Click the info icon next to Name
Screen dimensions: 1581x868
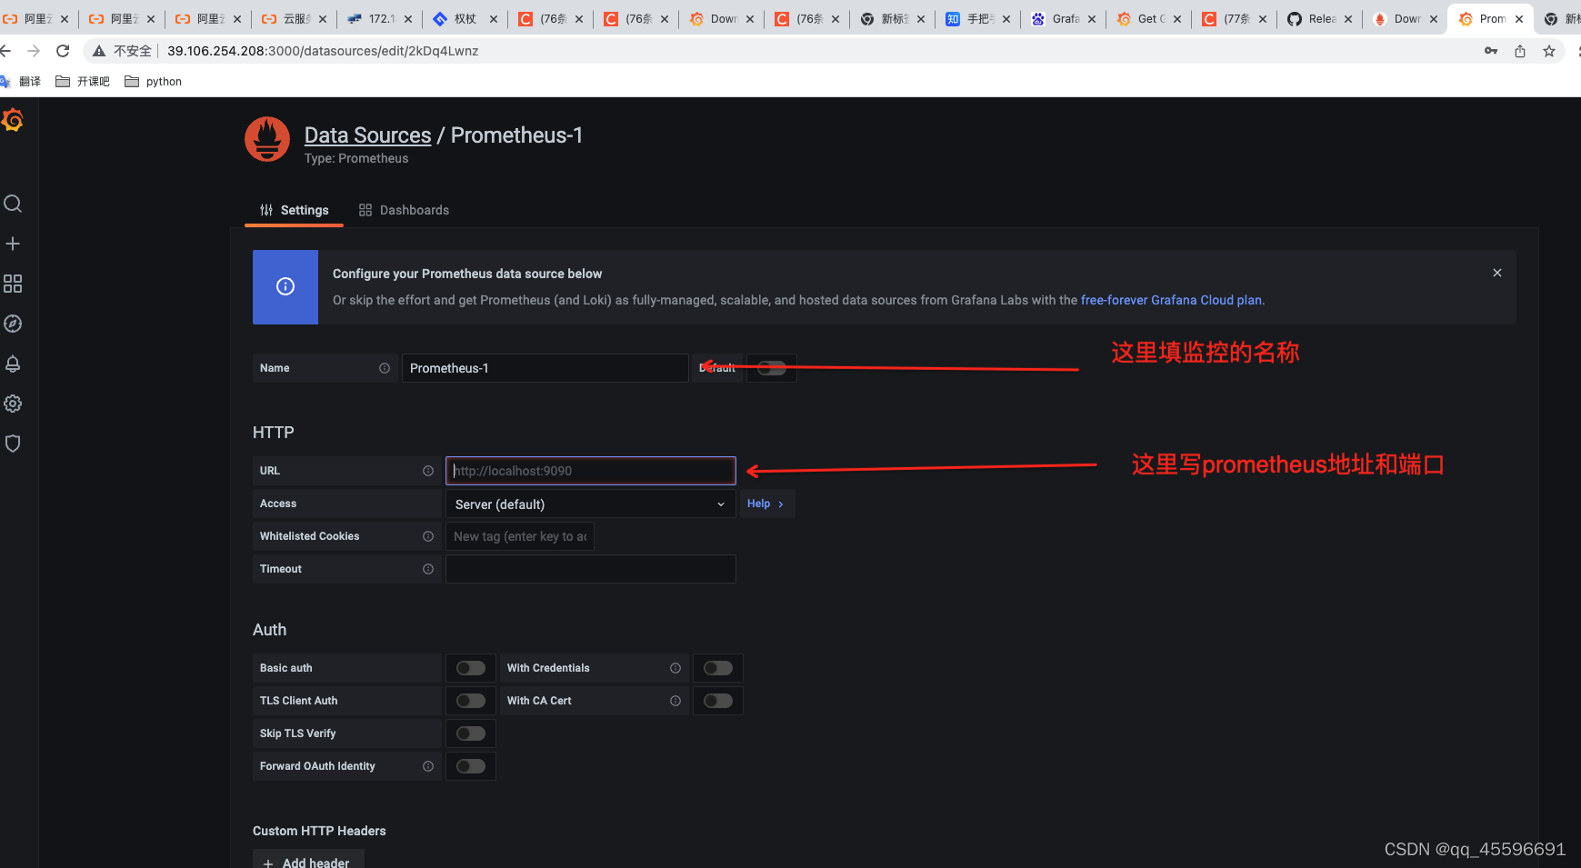click(x=385, y=368)
